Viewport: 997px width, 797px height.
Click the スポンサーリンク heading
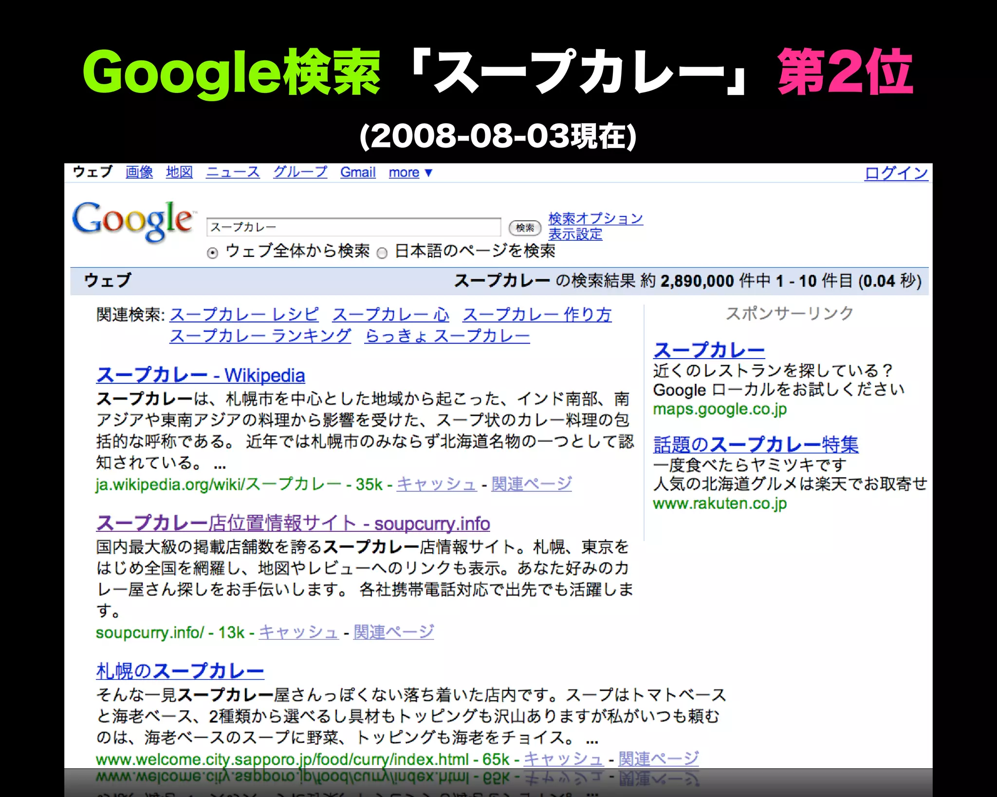(x=790, y=313)
